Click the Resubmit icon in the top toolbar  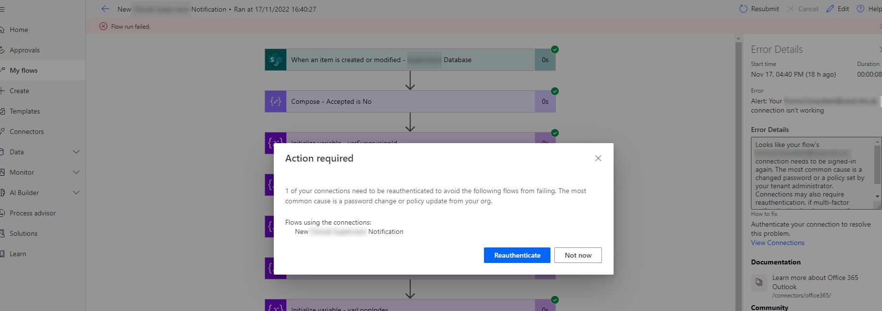[743, 9]
